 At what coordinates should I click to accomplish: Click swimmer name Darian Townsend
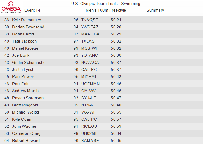[28, 27]
